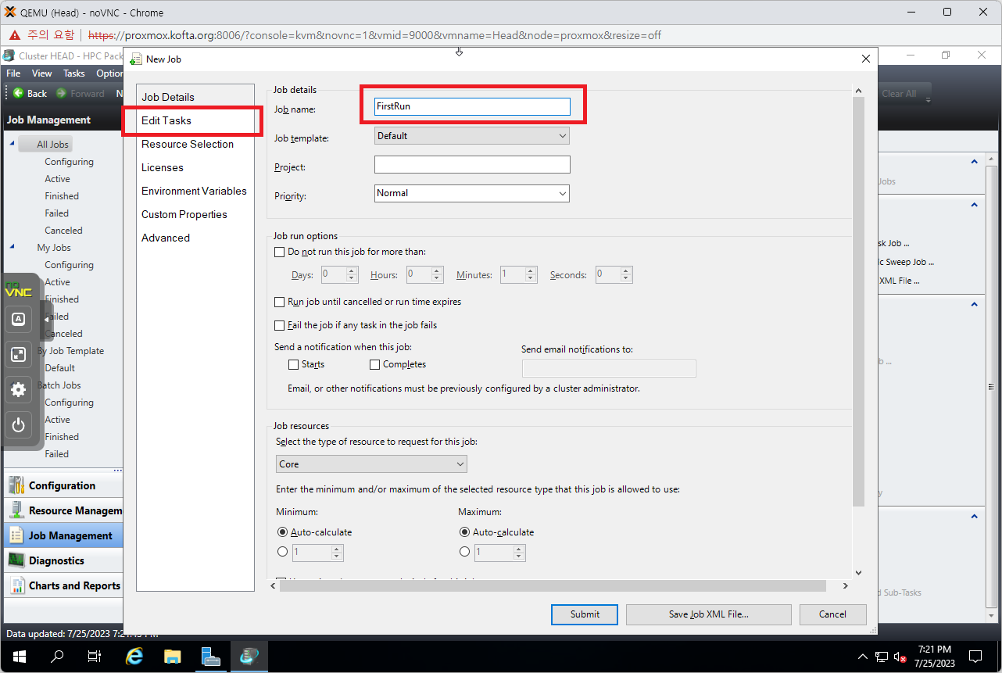Toggle noVNC fullscreen icon
Screen dimensions: 1002x673
point(19,354)
